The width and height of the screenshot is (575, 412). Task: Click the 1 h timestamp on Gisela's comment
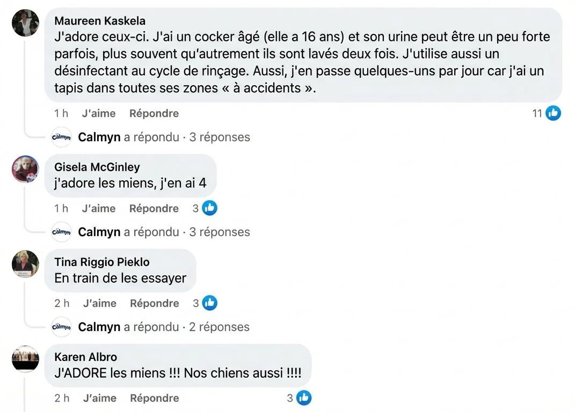tap(61, 208)
